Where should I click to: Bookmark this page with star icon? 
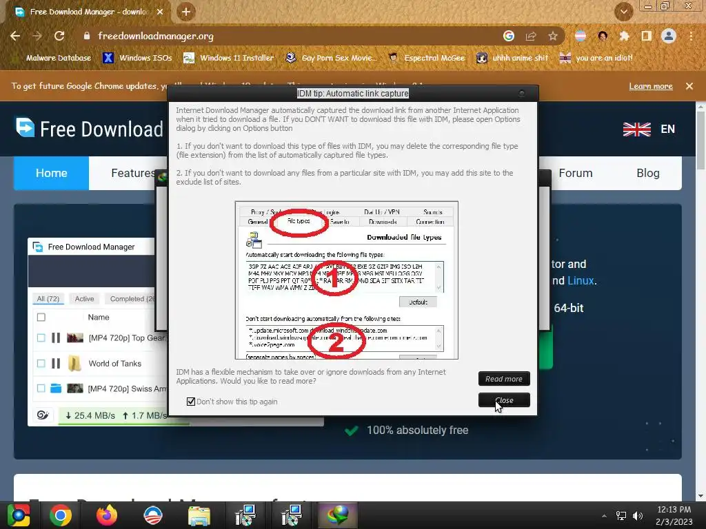coord(553,36)
